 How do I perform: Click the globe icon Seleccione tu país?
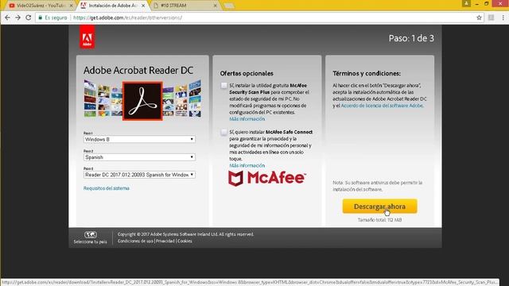click(x=90, y=234)
